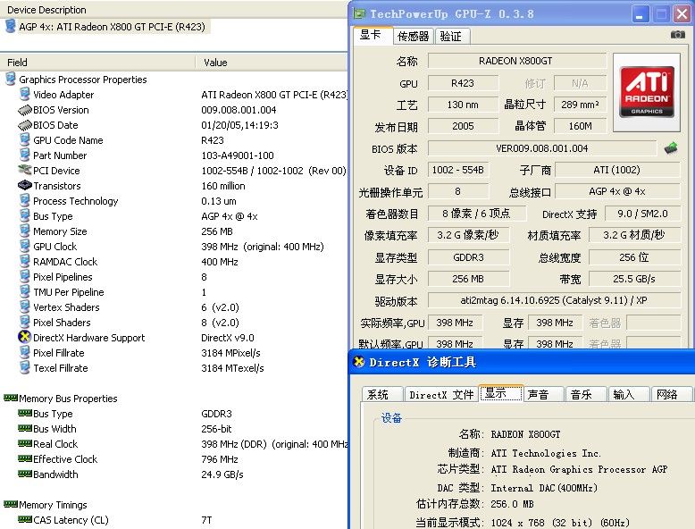695x529 pixels.
Task: Close the GPU-Z window
Action: (682, 14)
